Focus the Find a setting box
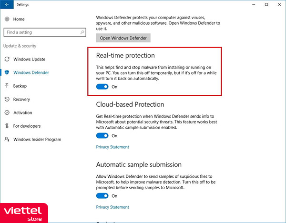The width and height of the screenshot is (286, 223). tap(45, 32)
